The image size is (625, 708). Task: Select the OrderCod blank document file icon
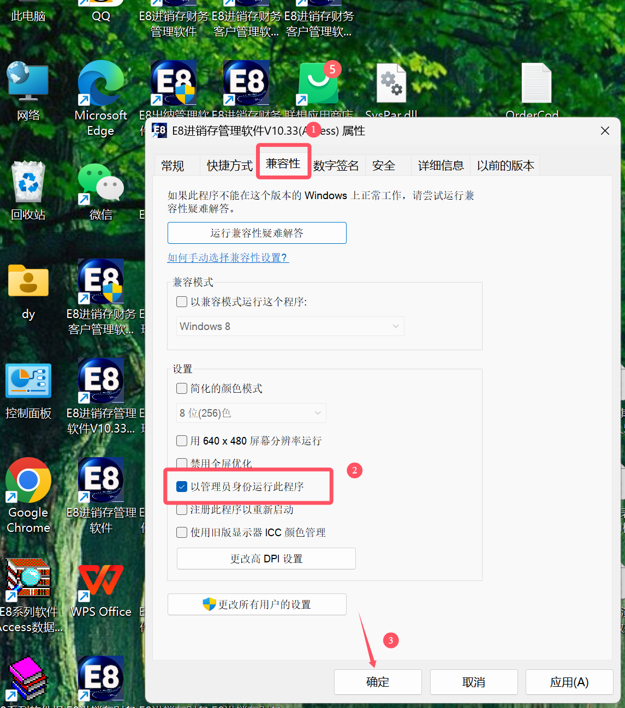(x=537, y=83)
